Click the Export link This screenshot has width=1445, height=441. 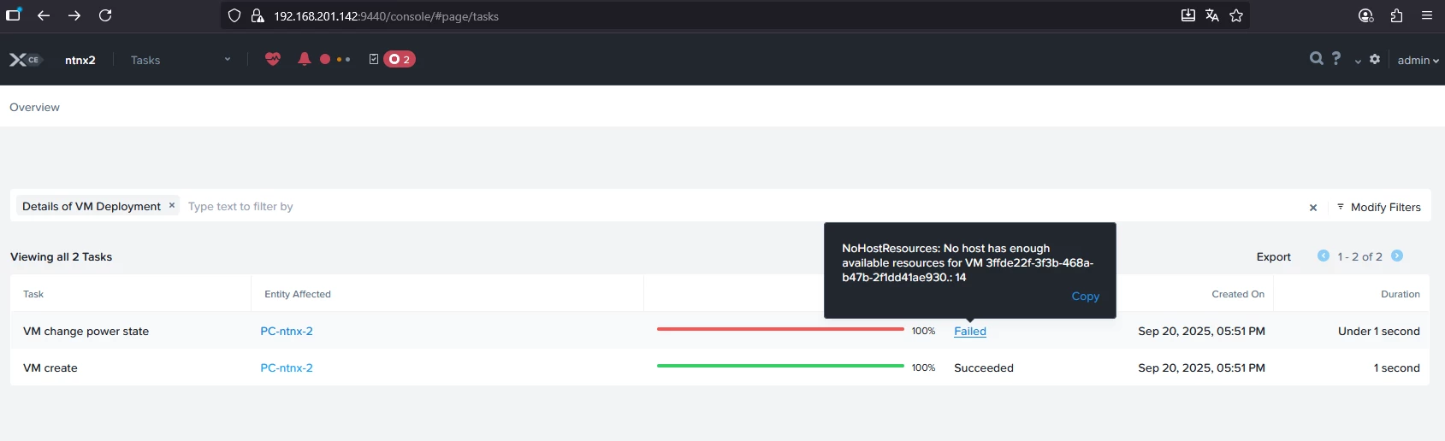tap(1273, 256)
